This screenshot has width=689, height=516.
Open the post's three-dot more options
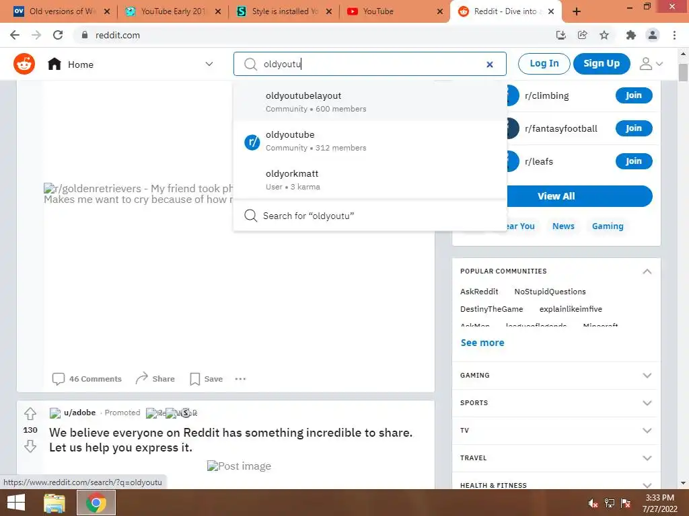pos(240,379)
